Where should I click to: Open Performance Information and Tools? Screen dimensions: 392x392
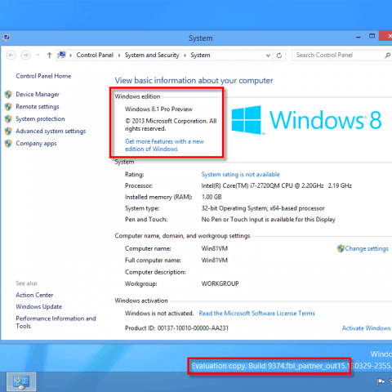[56, 323]
